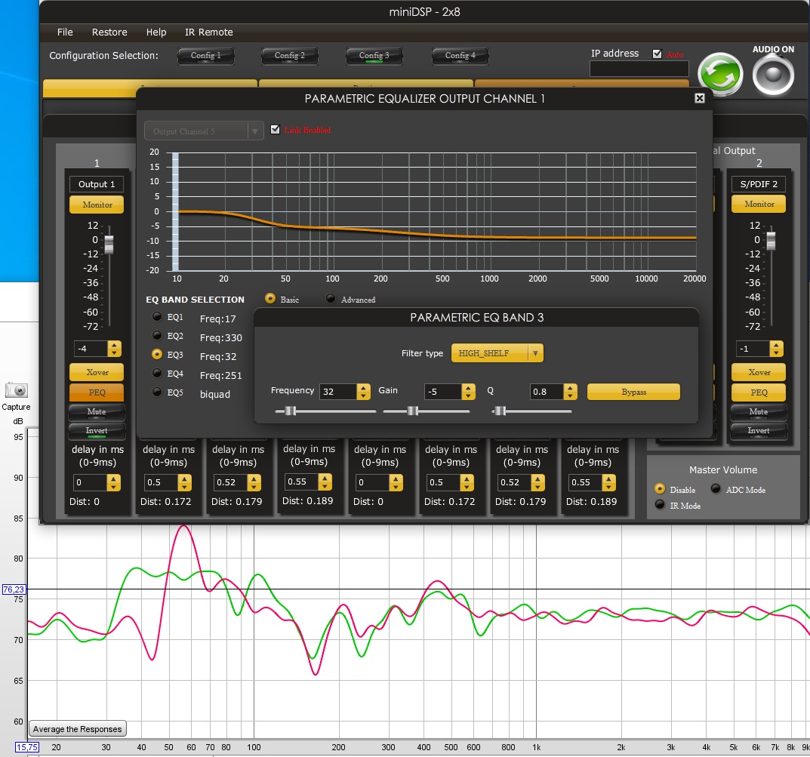Click the Frequency slider handle

[291, 411]
